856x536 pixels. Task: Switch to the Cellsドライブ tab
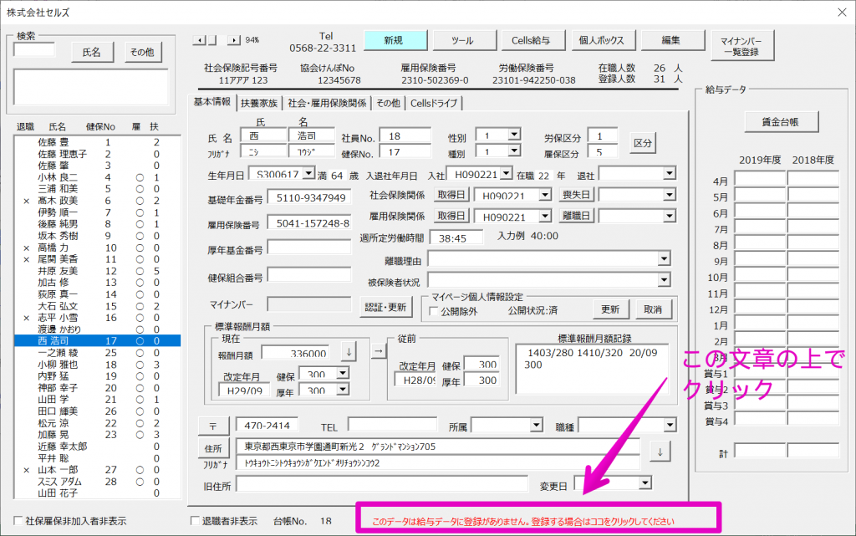point(434,103)
